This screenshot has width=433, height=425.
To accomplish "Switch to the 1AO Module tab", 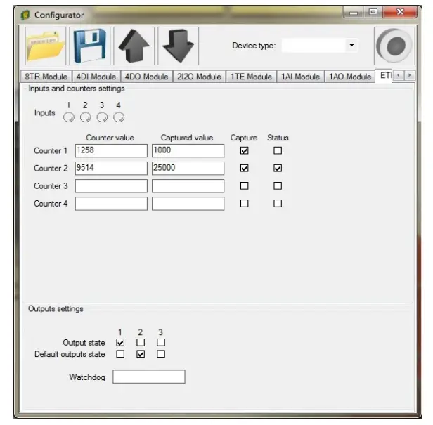I will click(350, 77).
